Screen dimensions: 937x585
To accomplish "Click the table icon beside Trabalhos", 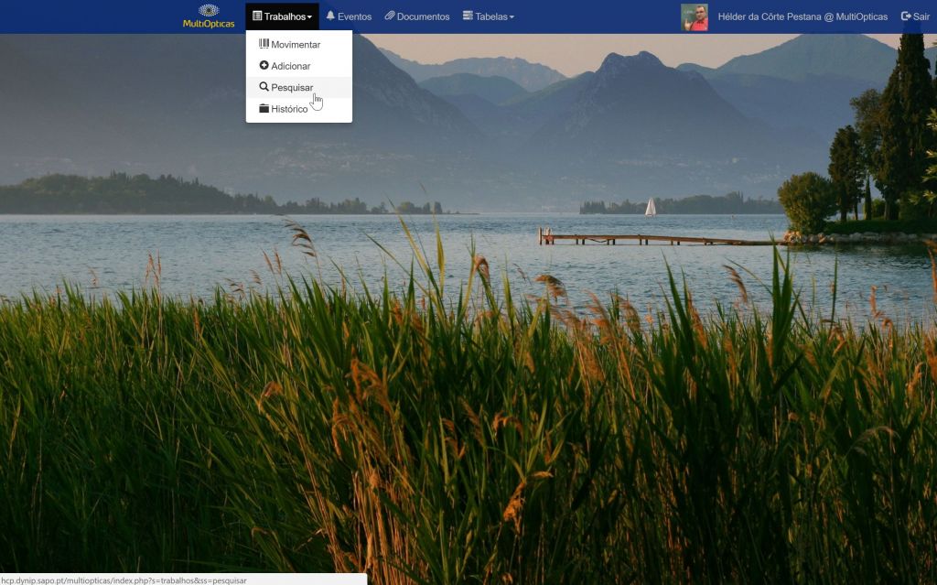I will coord(257,16).
